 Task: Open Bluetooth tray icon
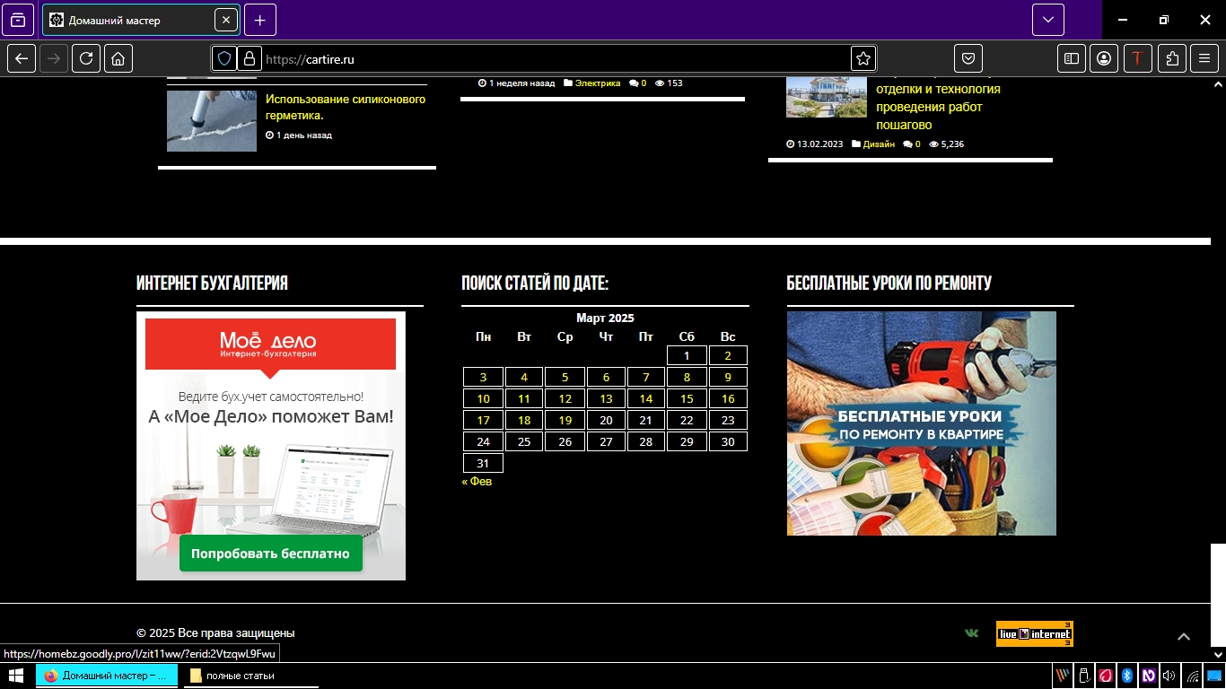coord(1126,676)
